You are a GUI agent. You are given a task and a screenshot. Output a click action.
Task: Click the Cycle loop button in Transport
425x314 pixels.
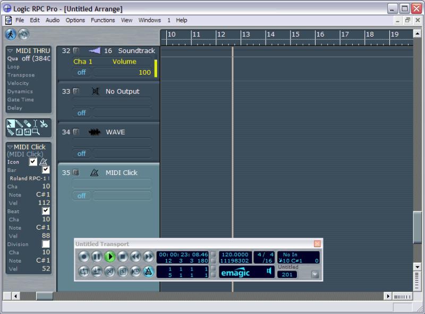(84, 272)
